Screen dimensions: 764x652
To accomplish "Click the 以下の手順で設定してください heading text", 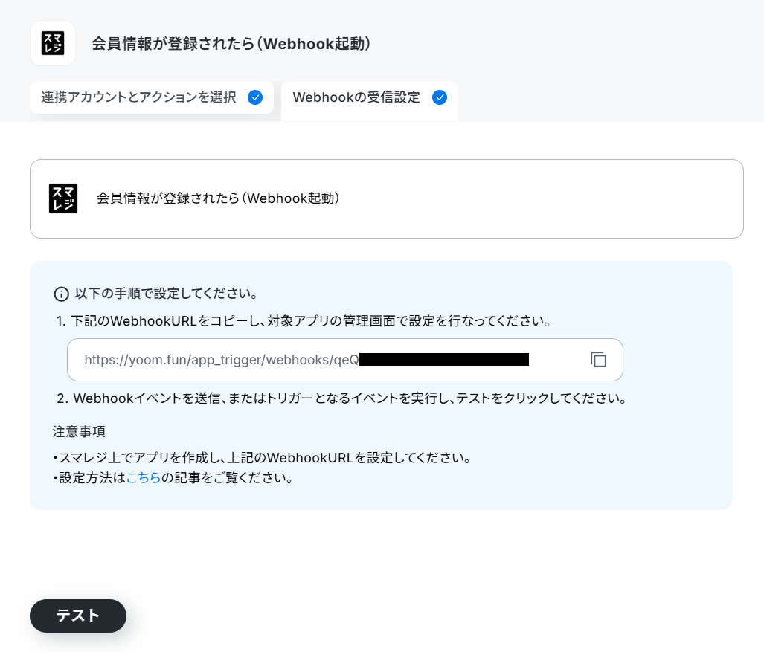I will (166, 294).
